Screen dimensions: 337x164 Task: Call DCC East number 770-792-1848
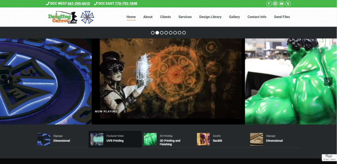(x=126, y=3)
